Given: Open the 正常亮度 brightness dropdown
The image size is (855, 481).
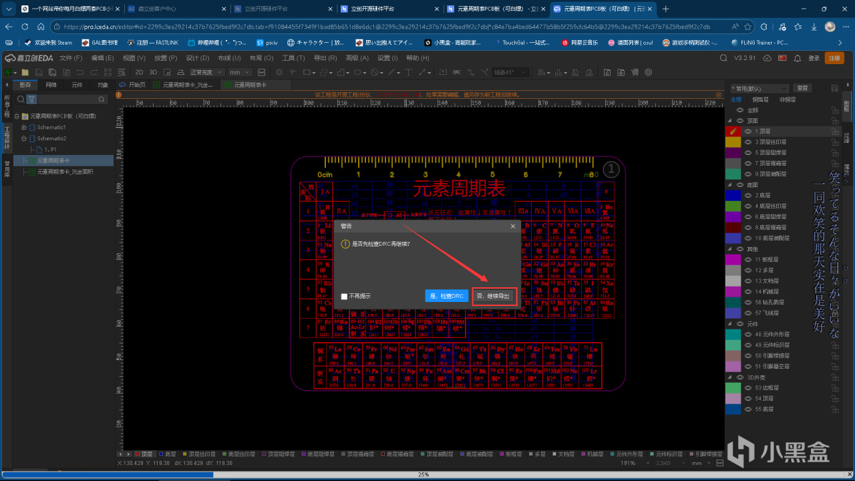Looking at the screenshot, I should pyautogui.click(x=206, y=72).
